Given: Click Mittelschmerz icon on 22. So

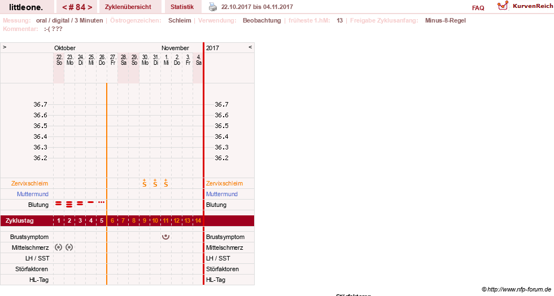Looking at the screenshot, I should click(x=59, y=248).
